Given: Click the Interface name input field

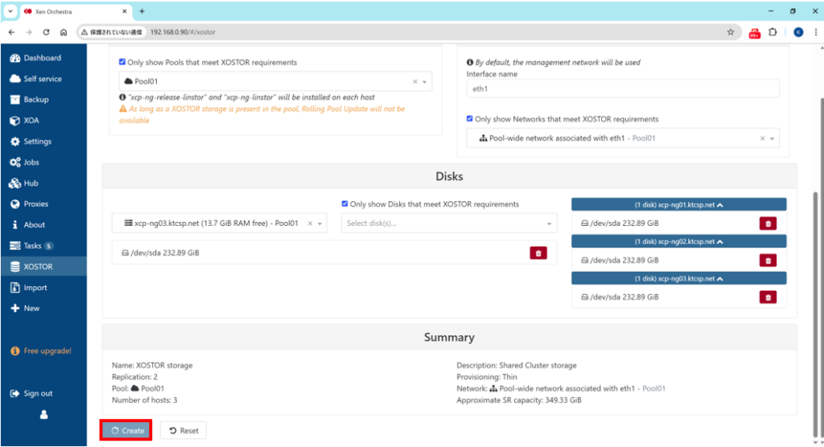Looking at the screenshot, I should [623, 89].
